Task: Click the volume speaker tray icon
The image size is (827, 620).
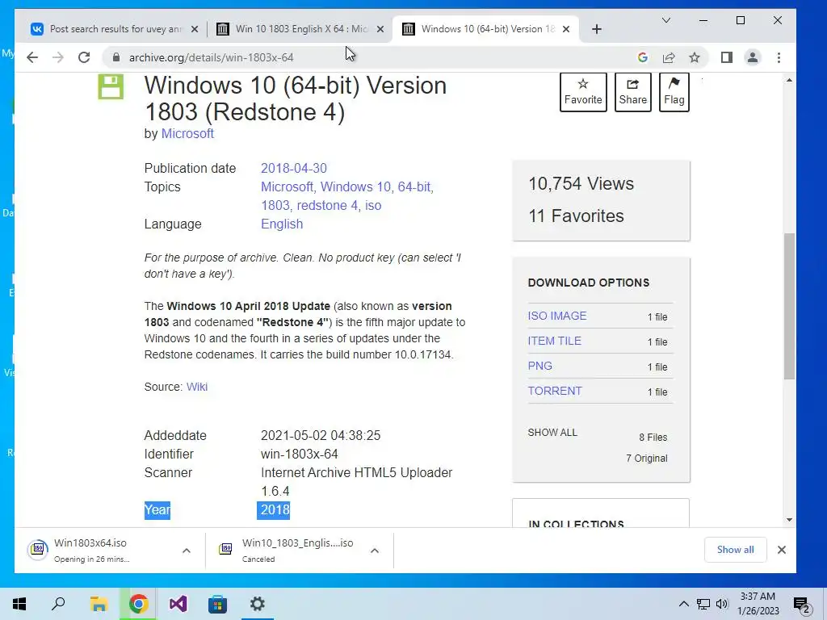Action: coord(722,604)
